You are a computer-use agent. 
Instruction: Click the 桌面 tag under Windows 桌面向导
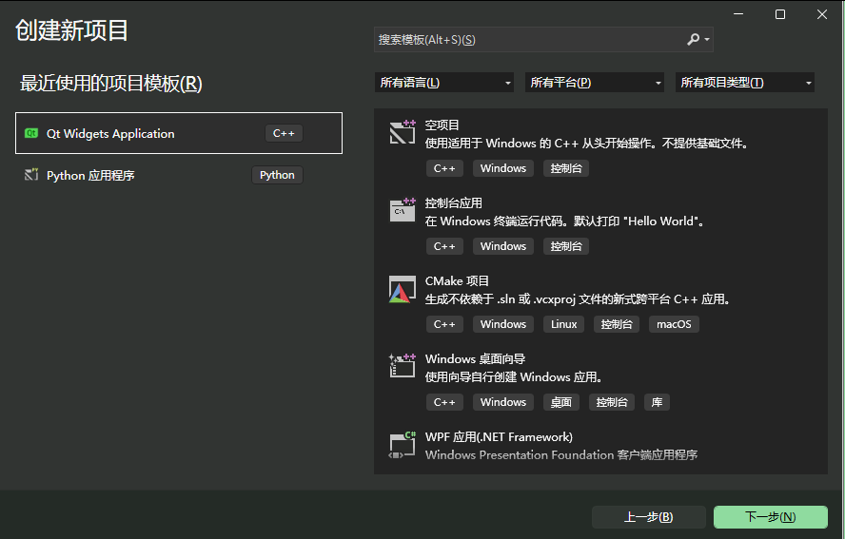click(x=561, y=402)
